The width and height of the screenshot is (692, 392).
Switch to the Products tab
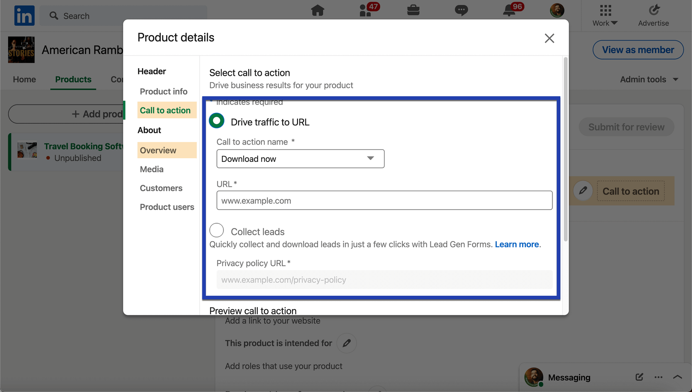pos(73,79)
